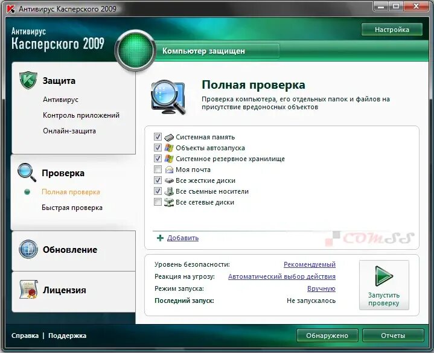Start scan with Запустить проверку button

pyautogui.click(x=384, y=285)
